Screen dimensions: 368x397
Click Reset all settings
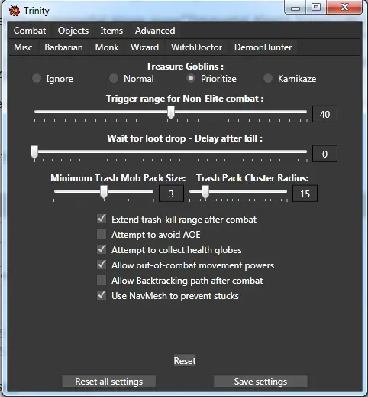(x=109, y=382)
